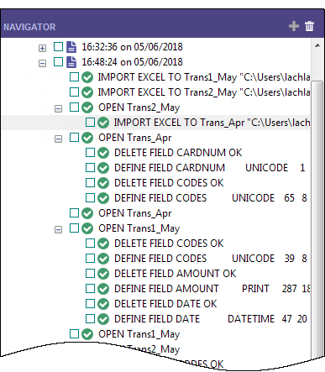Image resolution: width=325 pixels, height=372 pixels.
Task: Click the vertical scrollbar thumb
Action: click(317, 218)
